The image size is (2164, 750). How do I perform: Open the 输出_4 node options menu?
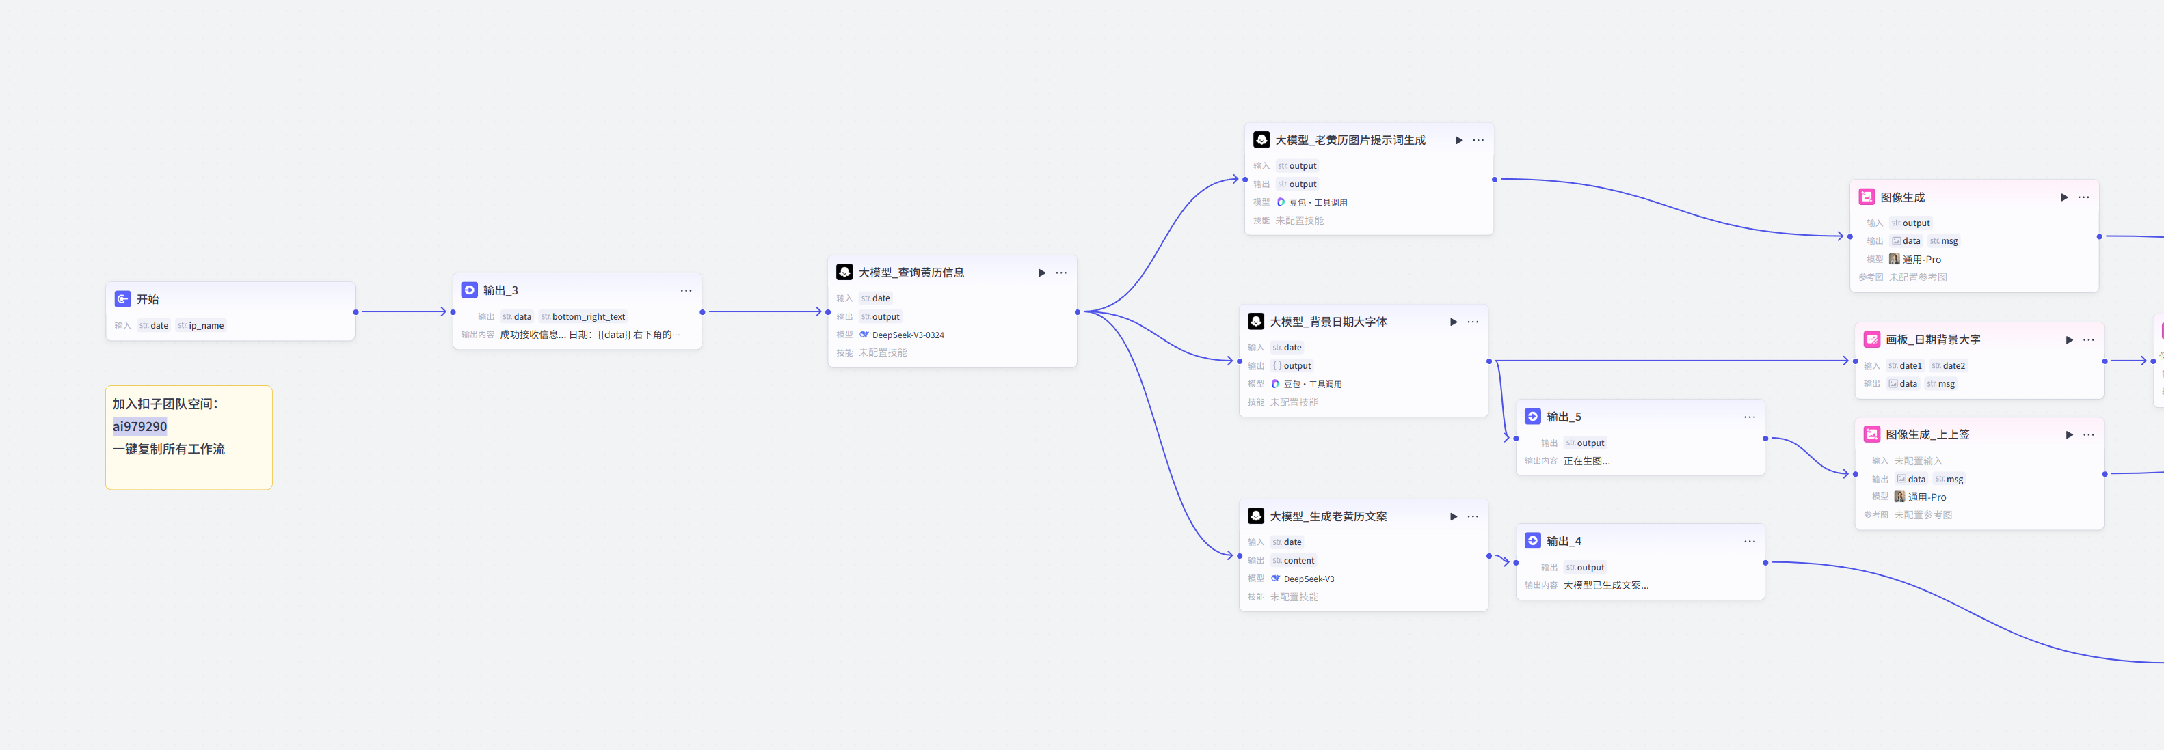(1749, 541)
